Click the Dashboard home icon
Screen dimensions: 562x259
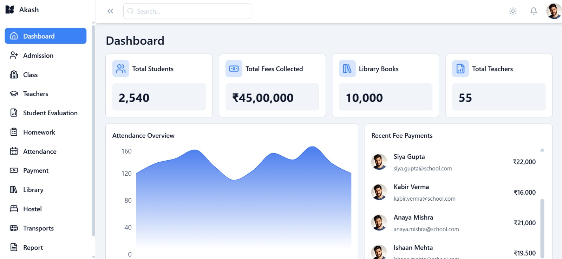point(14,36)
